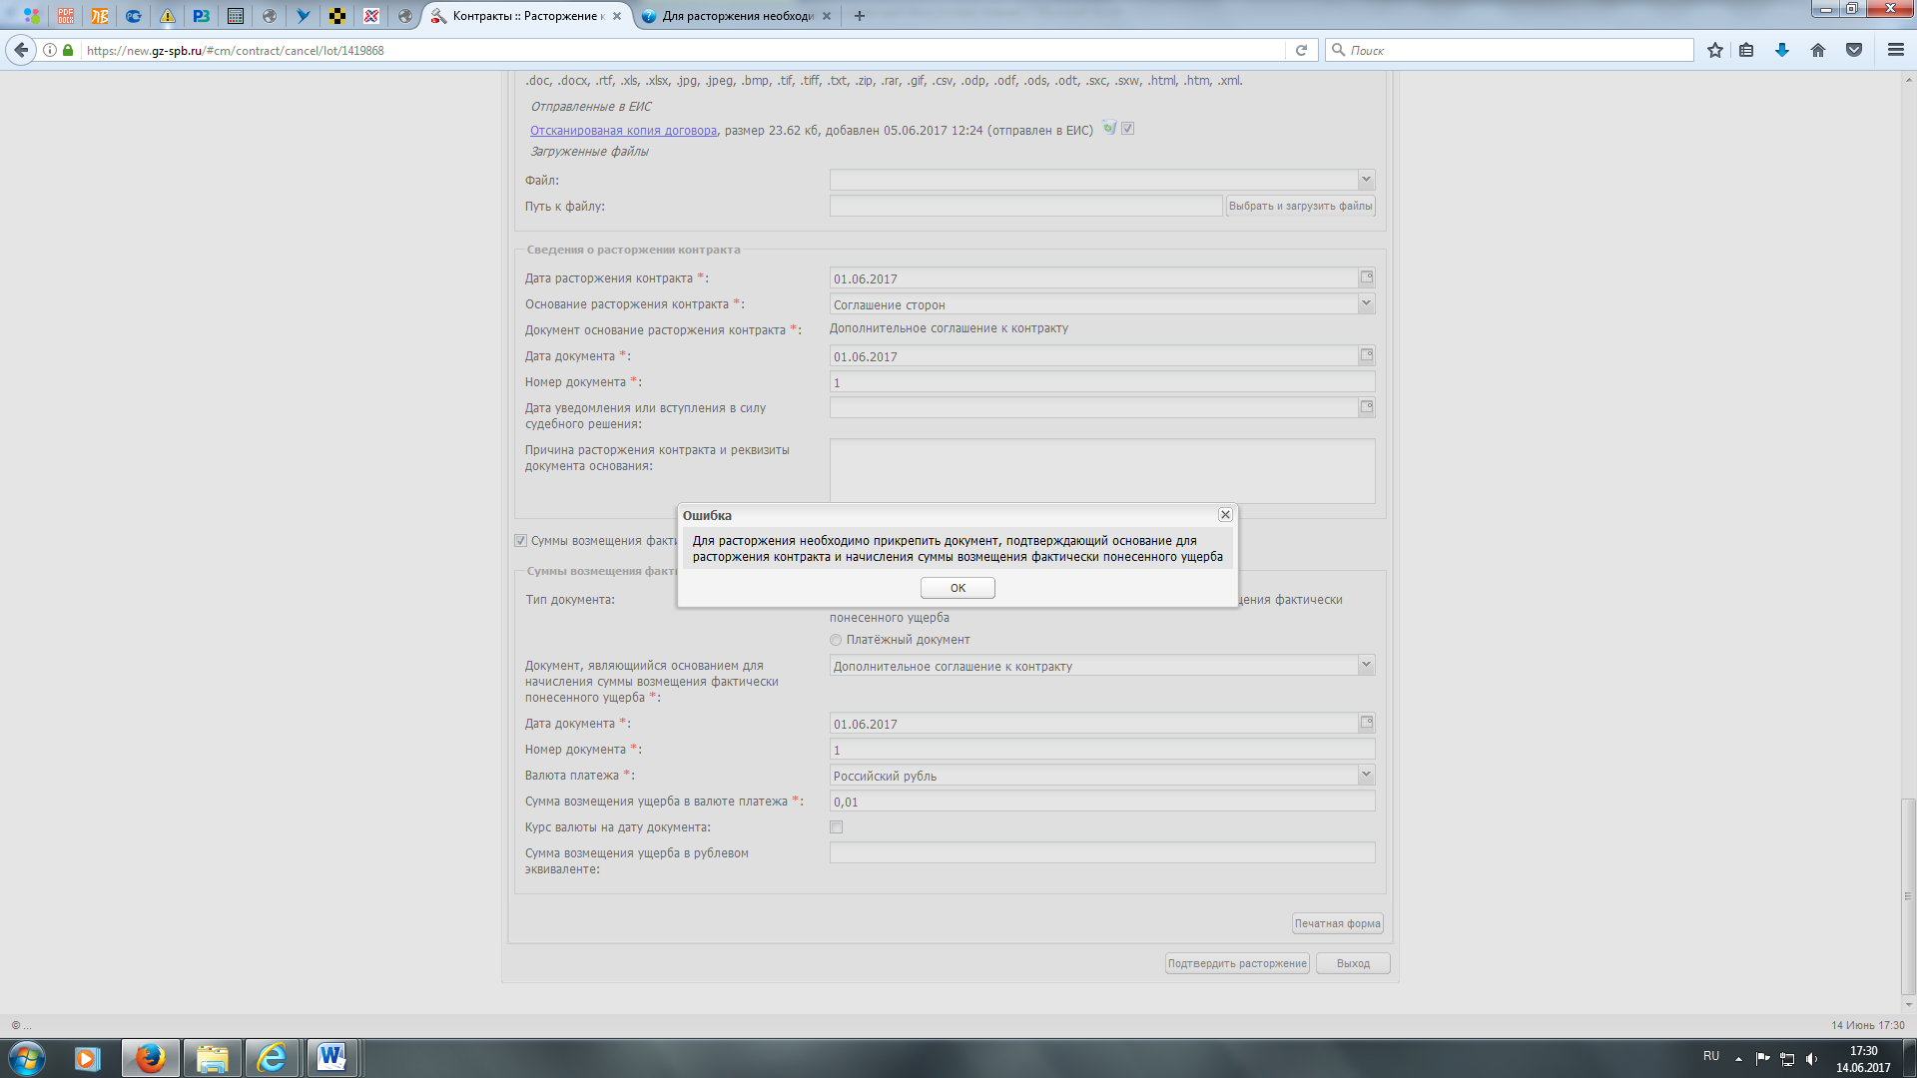Close the Ошибка dialog with its X icon
Screen dimensions: 1917x1078
pyautogui.click(x=1225, y=515)
